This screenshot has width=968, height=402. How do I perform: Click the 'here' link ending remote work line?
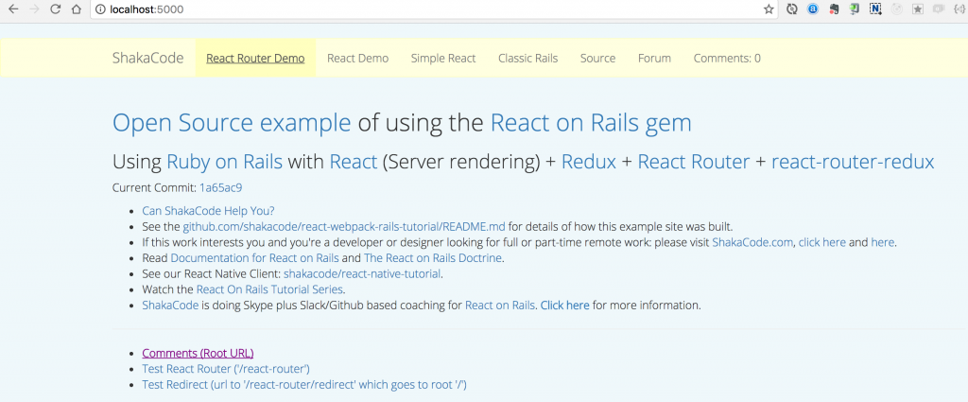[x=882, y=242]
